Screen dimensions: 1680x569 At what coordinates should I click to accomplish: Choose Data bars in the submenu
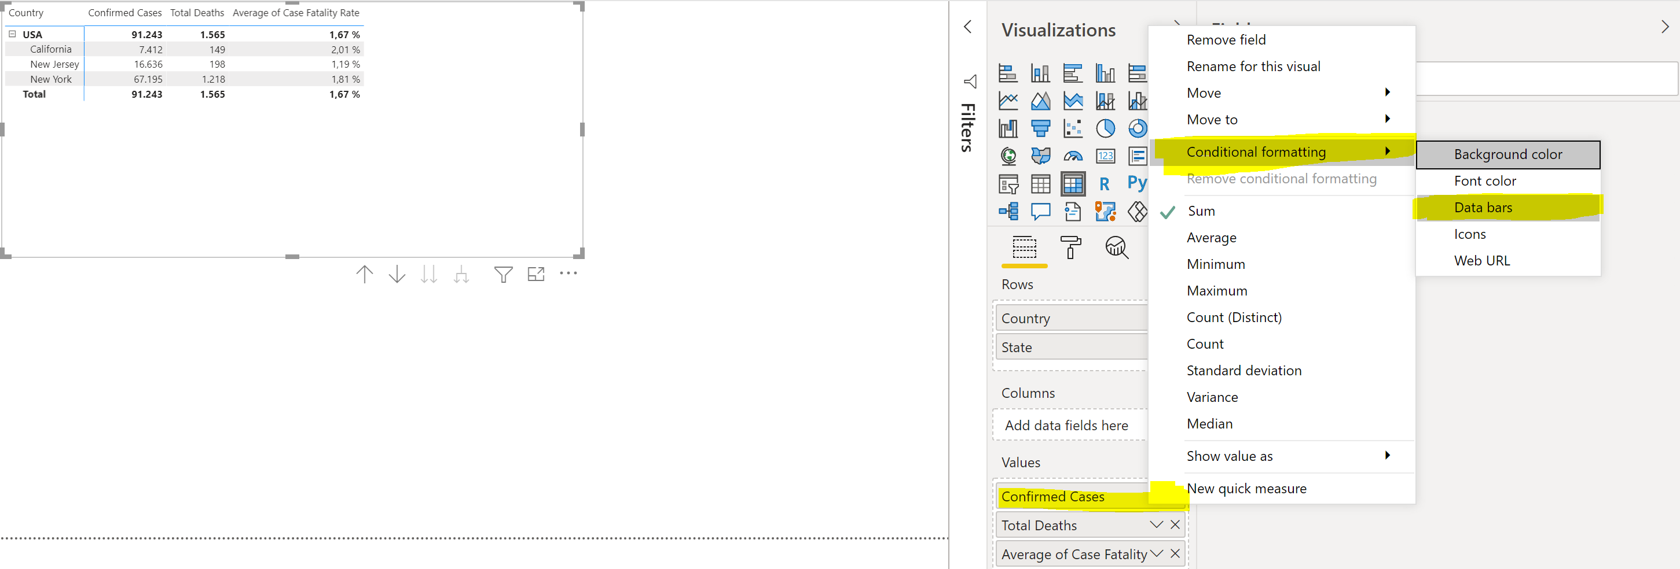[x=1508, y=207]
